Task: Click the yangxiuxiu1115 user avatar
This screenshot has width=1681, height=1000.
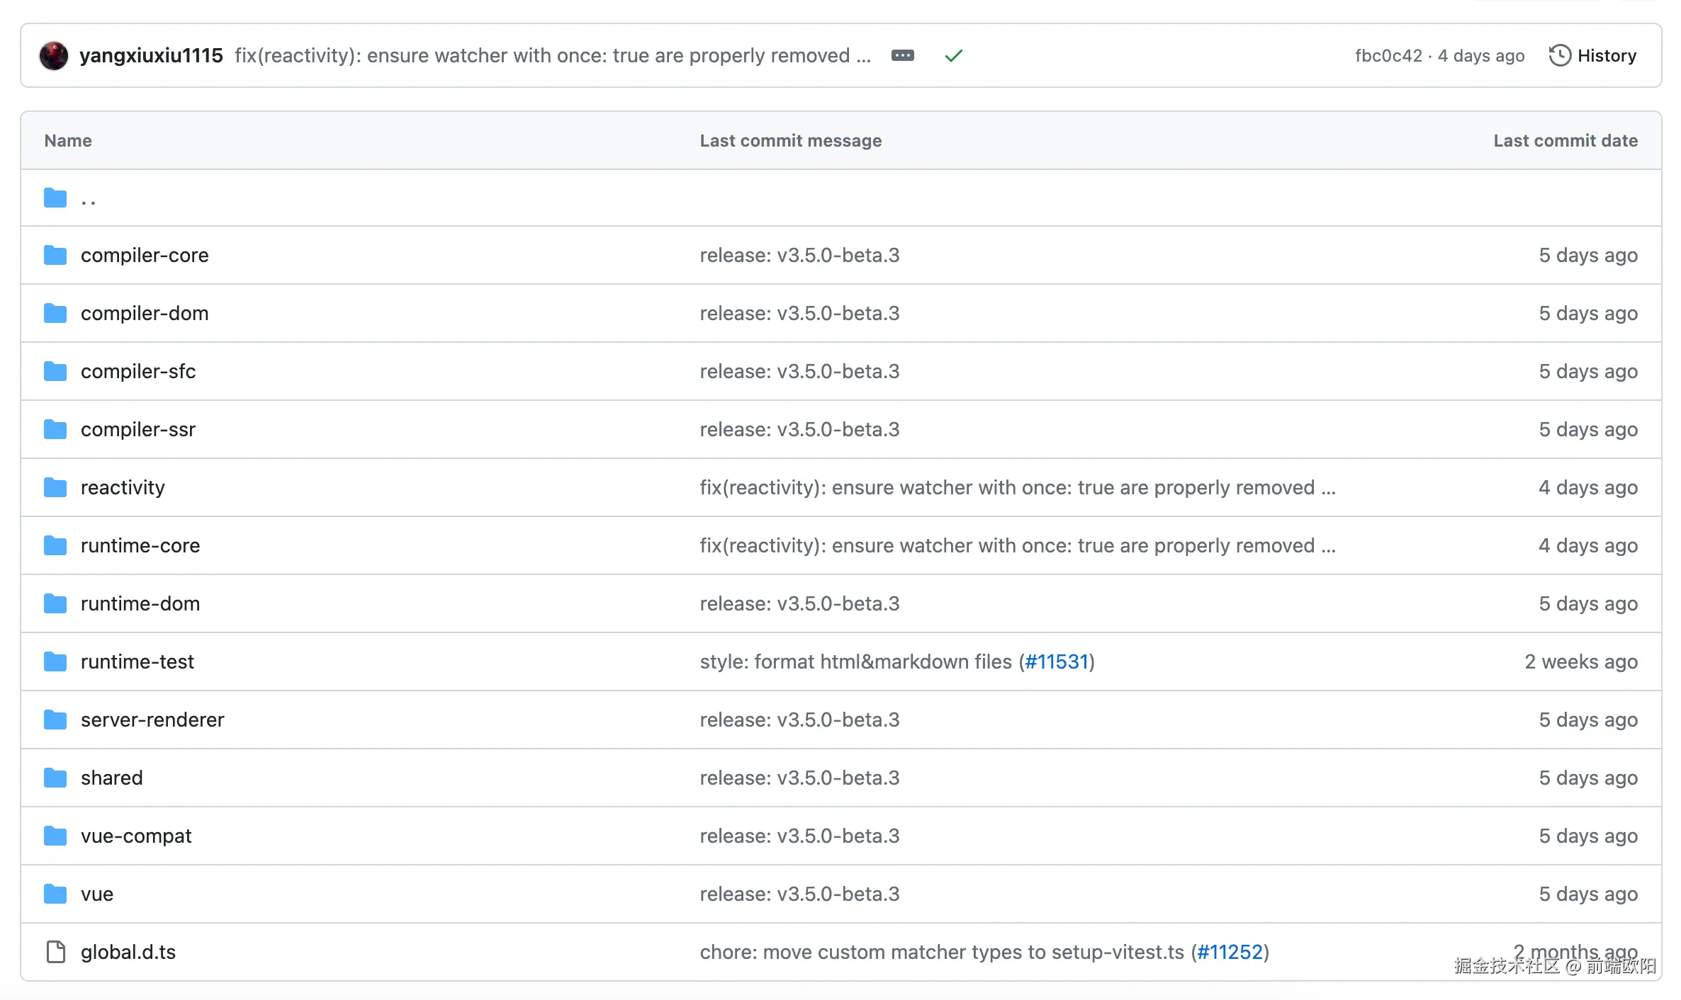Action: point(54,56)
